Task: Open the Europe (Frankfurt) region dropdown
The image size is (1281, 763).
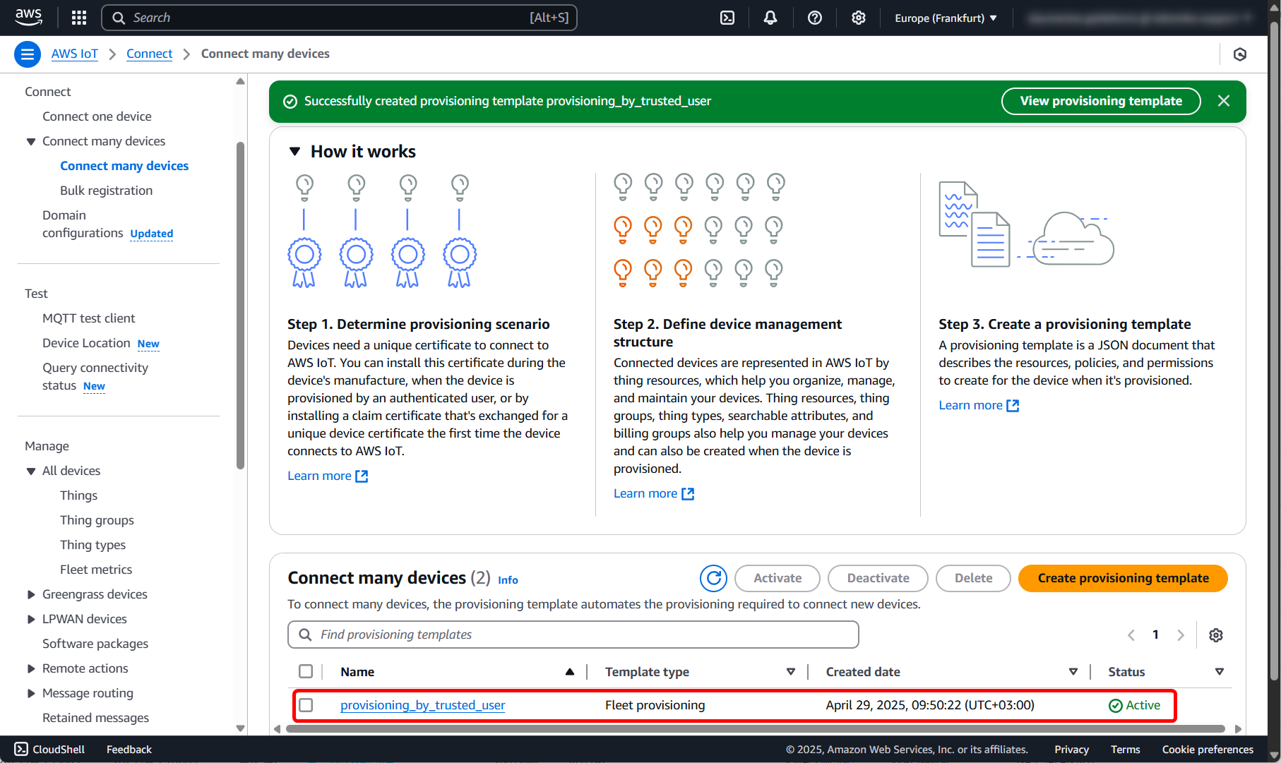Action: tap(946, 18)
